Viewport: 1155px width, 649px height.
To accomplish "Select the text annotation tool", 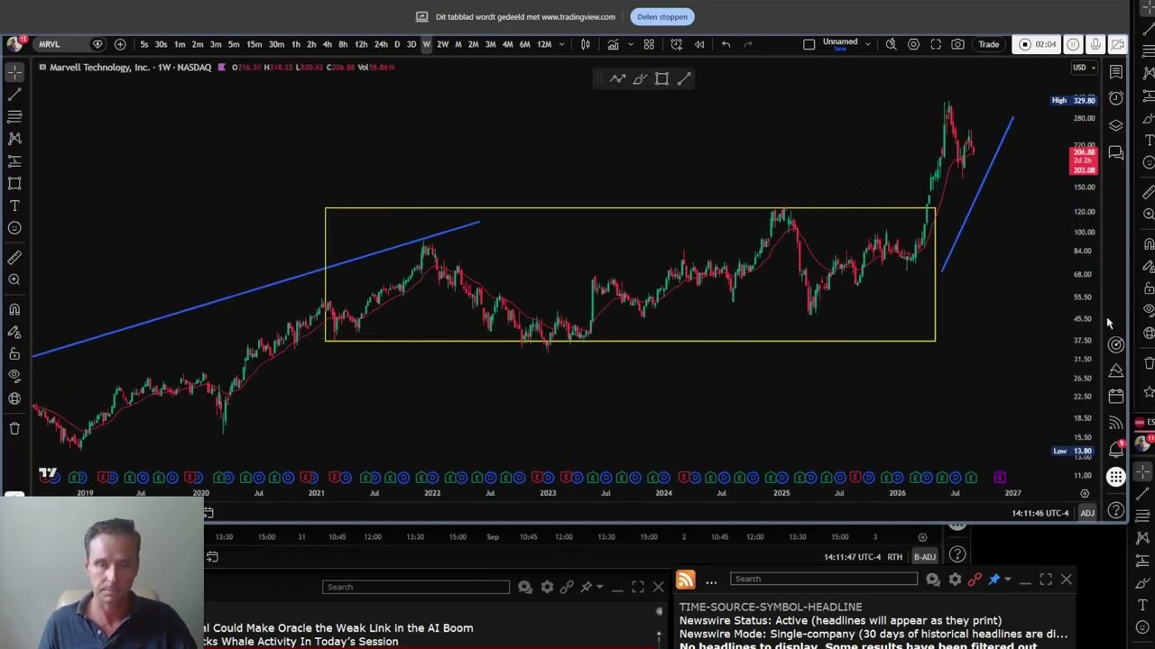I will [x=14, y=206].
